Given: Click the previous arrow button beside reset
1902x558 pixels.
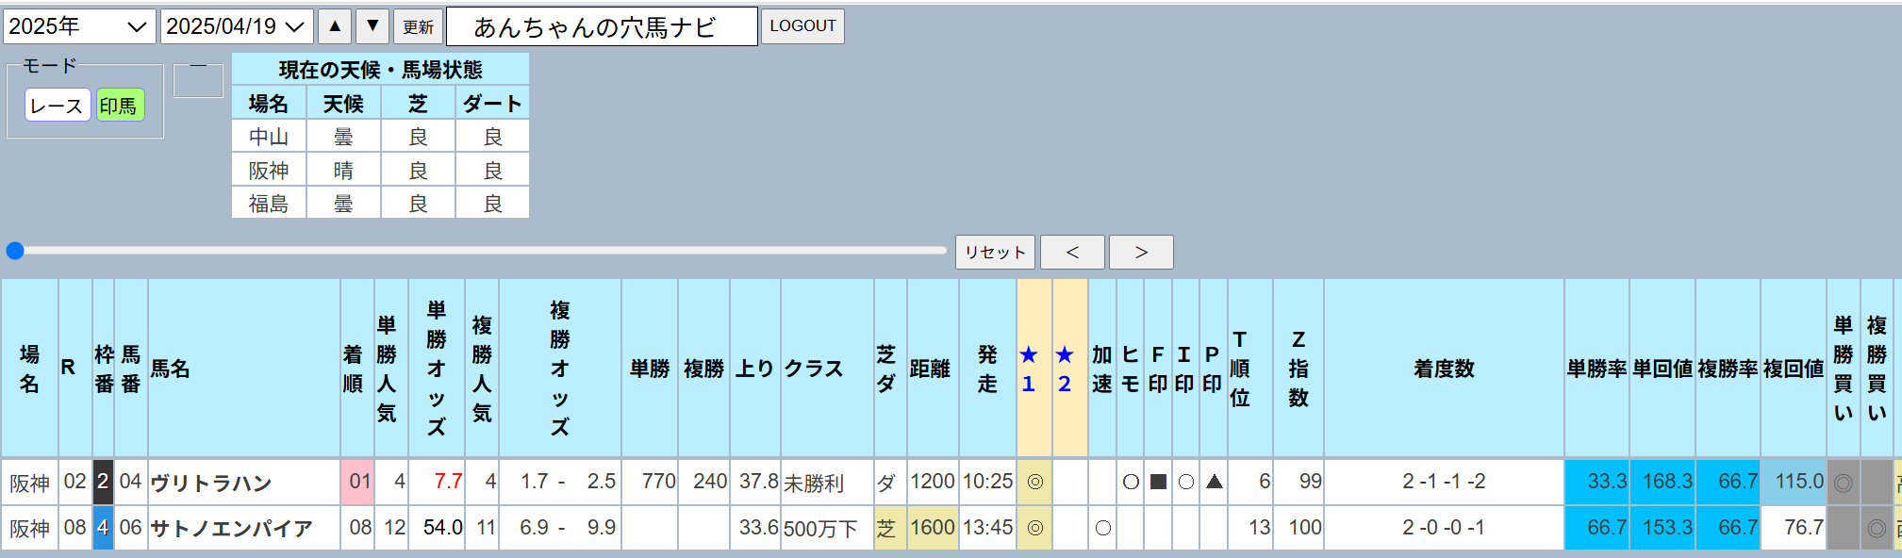Looking at the screenshot, I should (x=1072, y=253).
